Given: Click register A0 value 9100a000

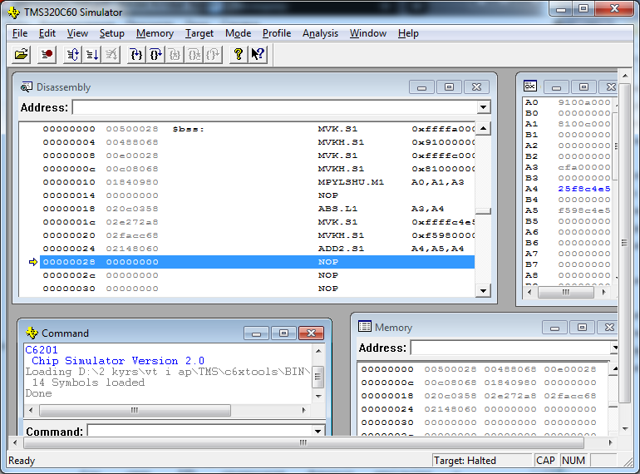Looking at the screenshot, I should tap(584, 102).
